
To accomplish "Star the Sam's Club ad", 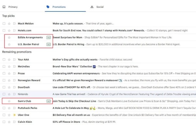I will [9, 101].
